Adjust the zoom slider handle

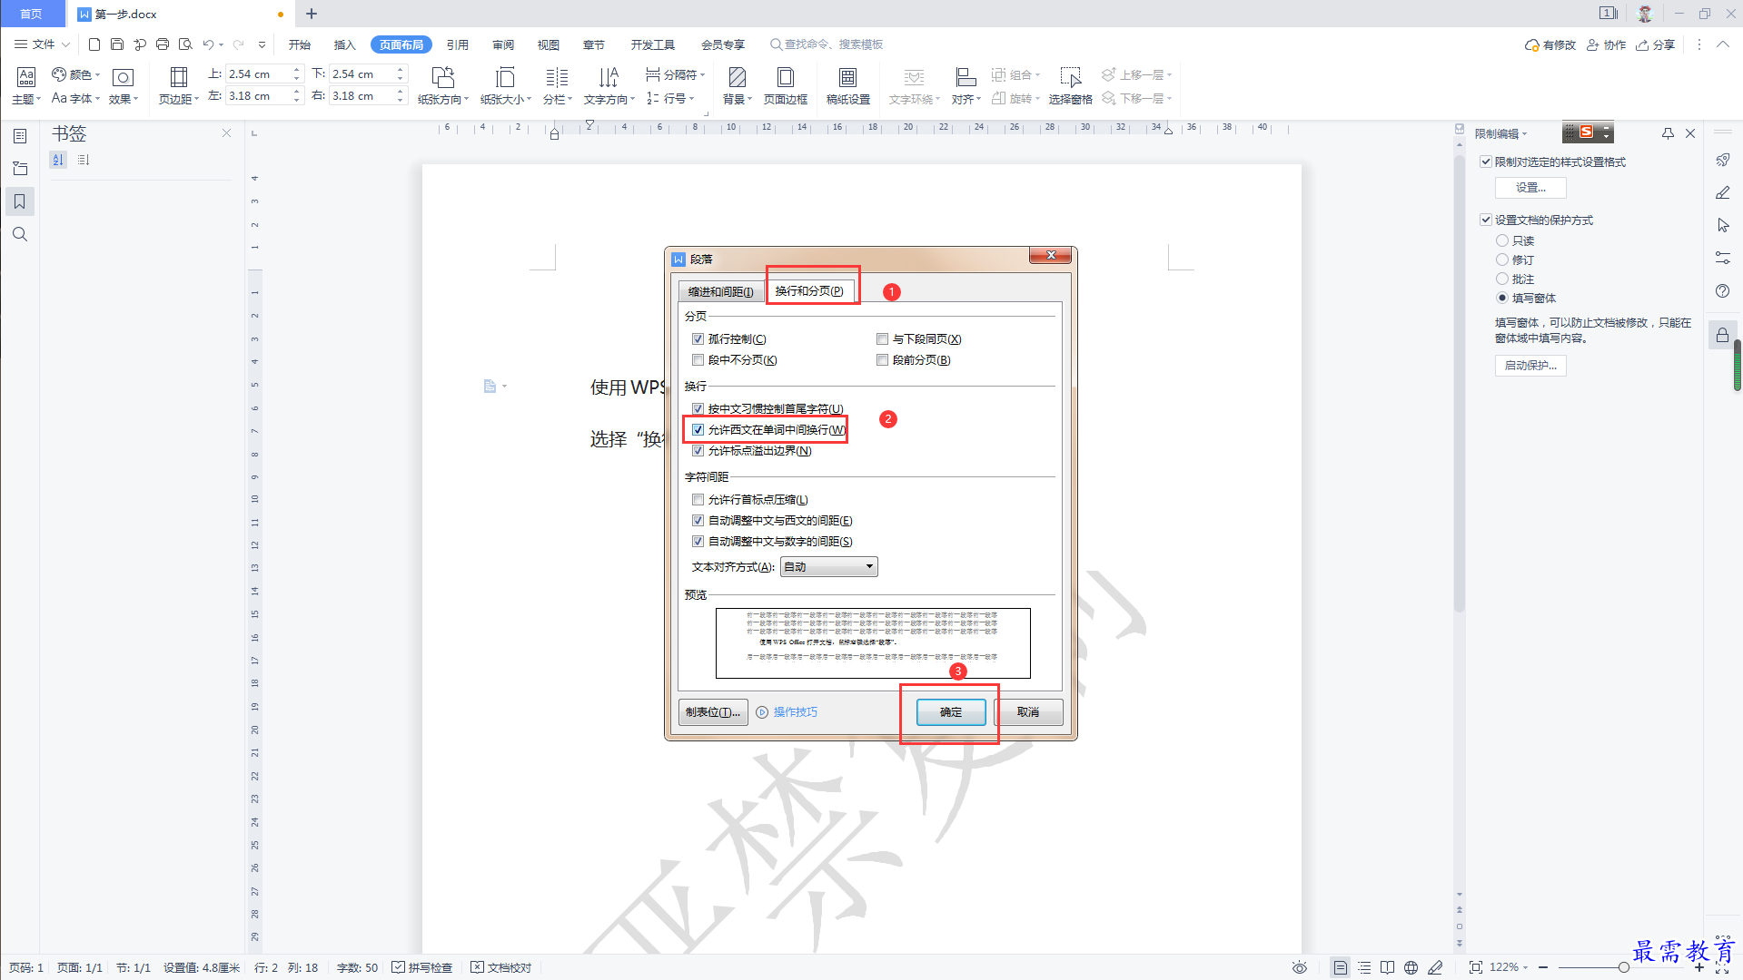pos(1623,967)
